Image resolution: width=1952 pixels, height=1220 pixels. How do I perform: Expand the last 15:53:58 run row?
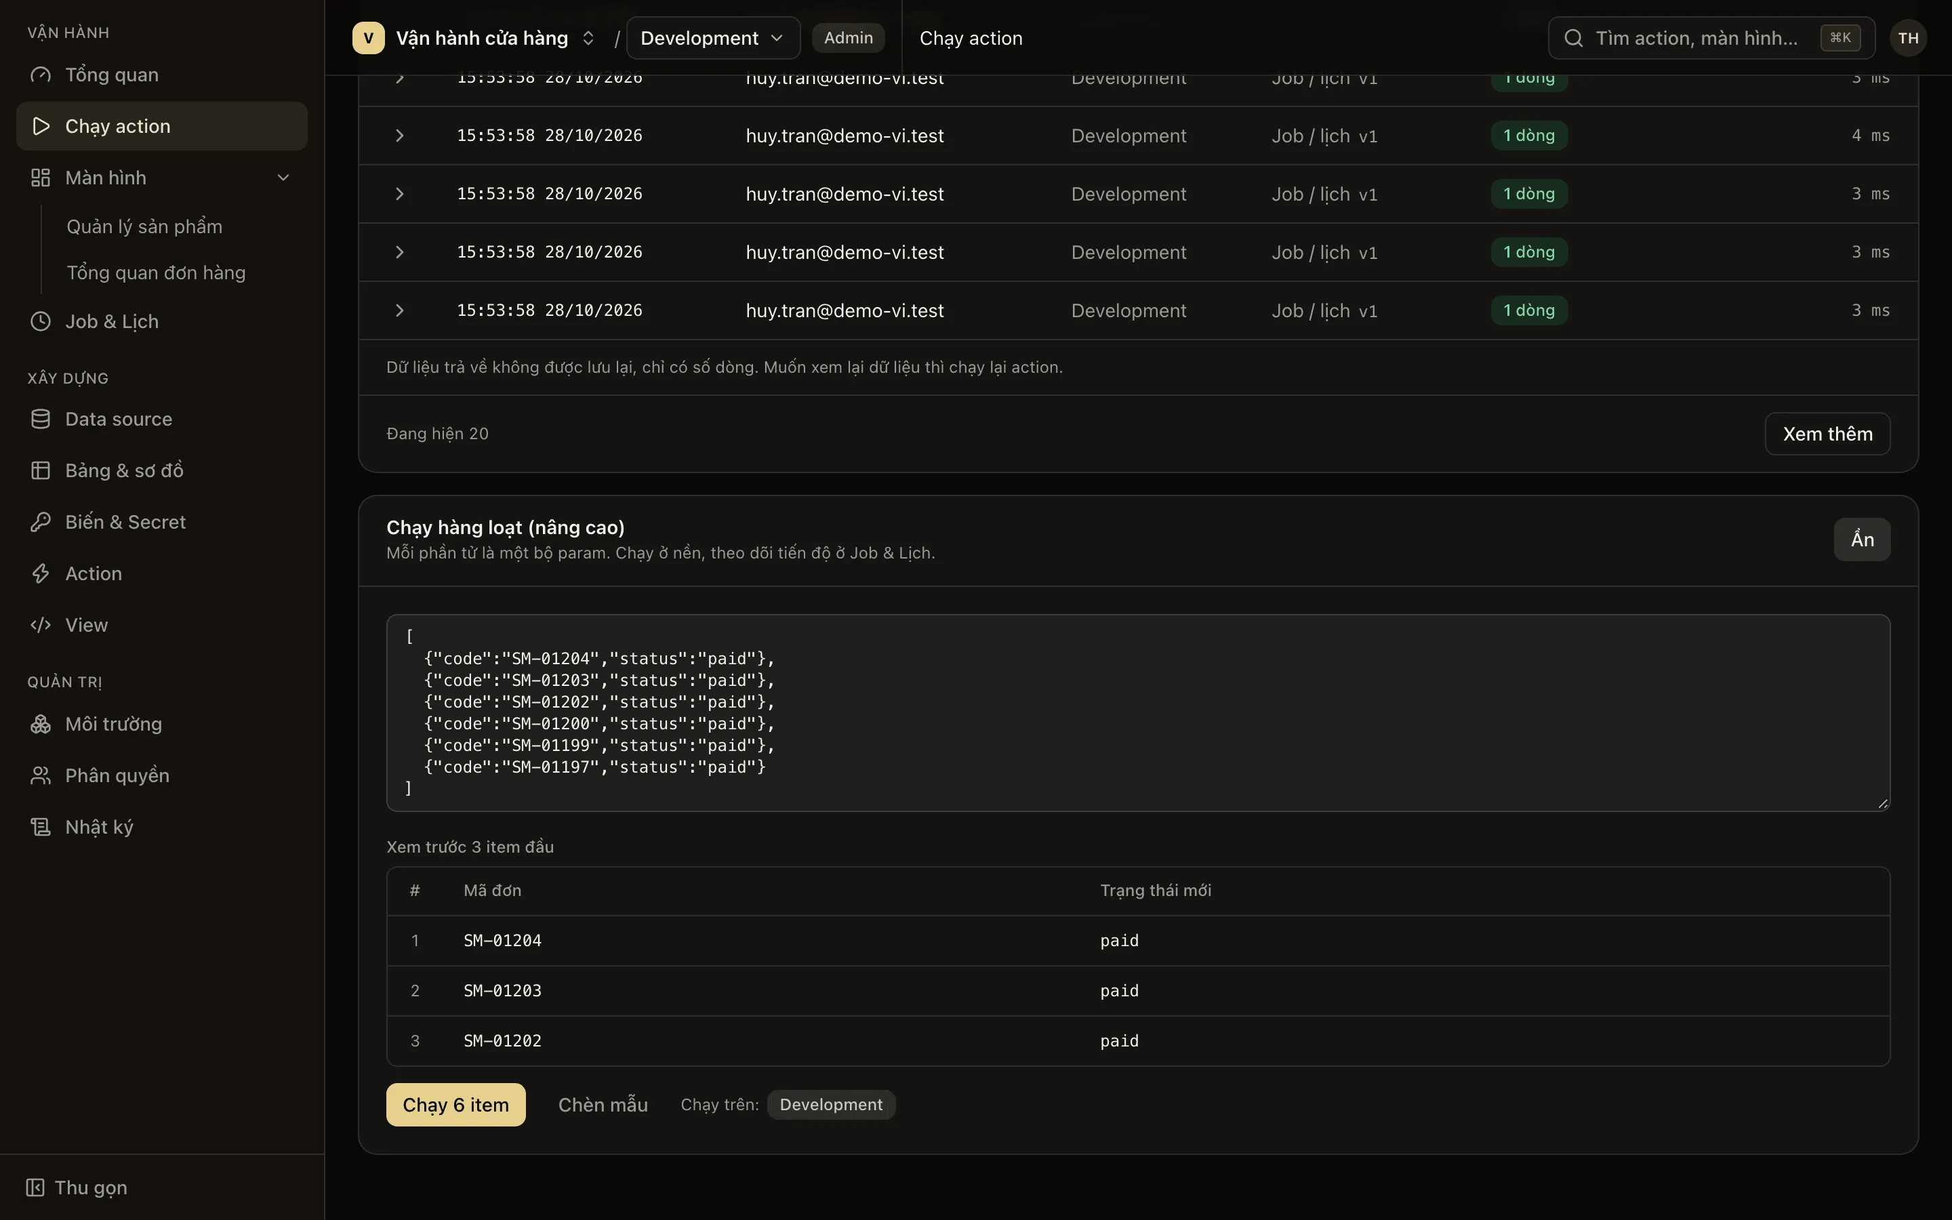coord(399,310)
